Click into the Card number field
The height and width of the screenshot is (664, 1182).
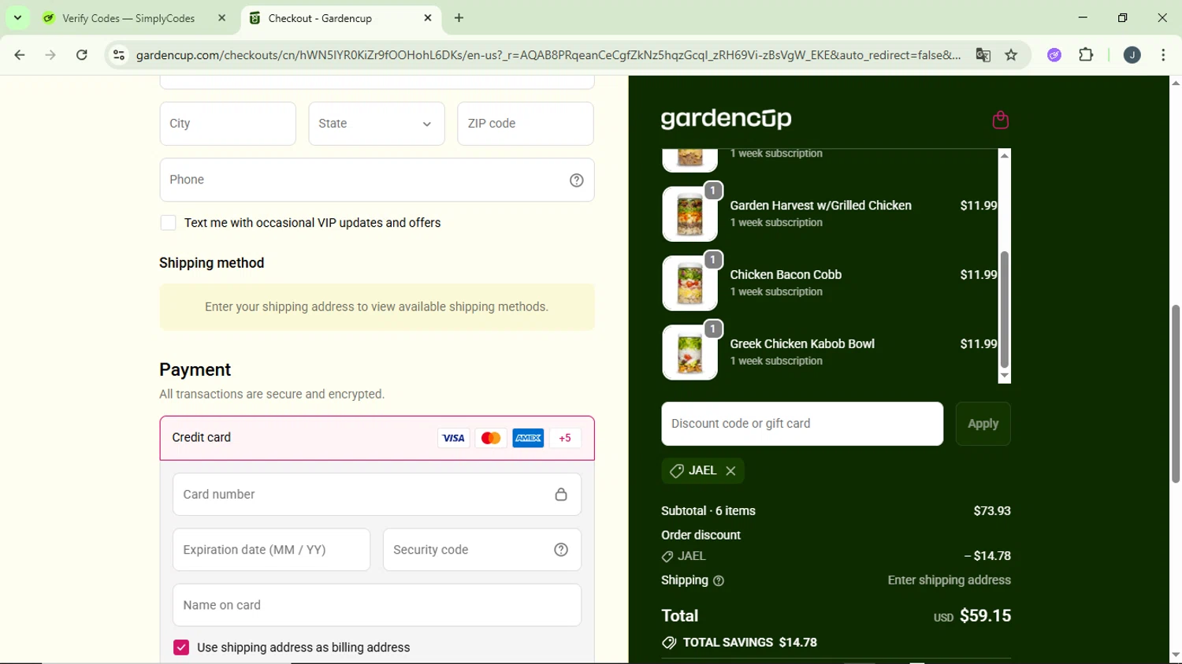tap(377, 495)
